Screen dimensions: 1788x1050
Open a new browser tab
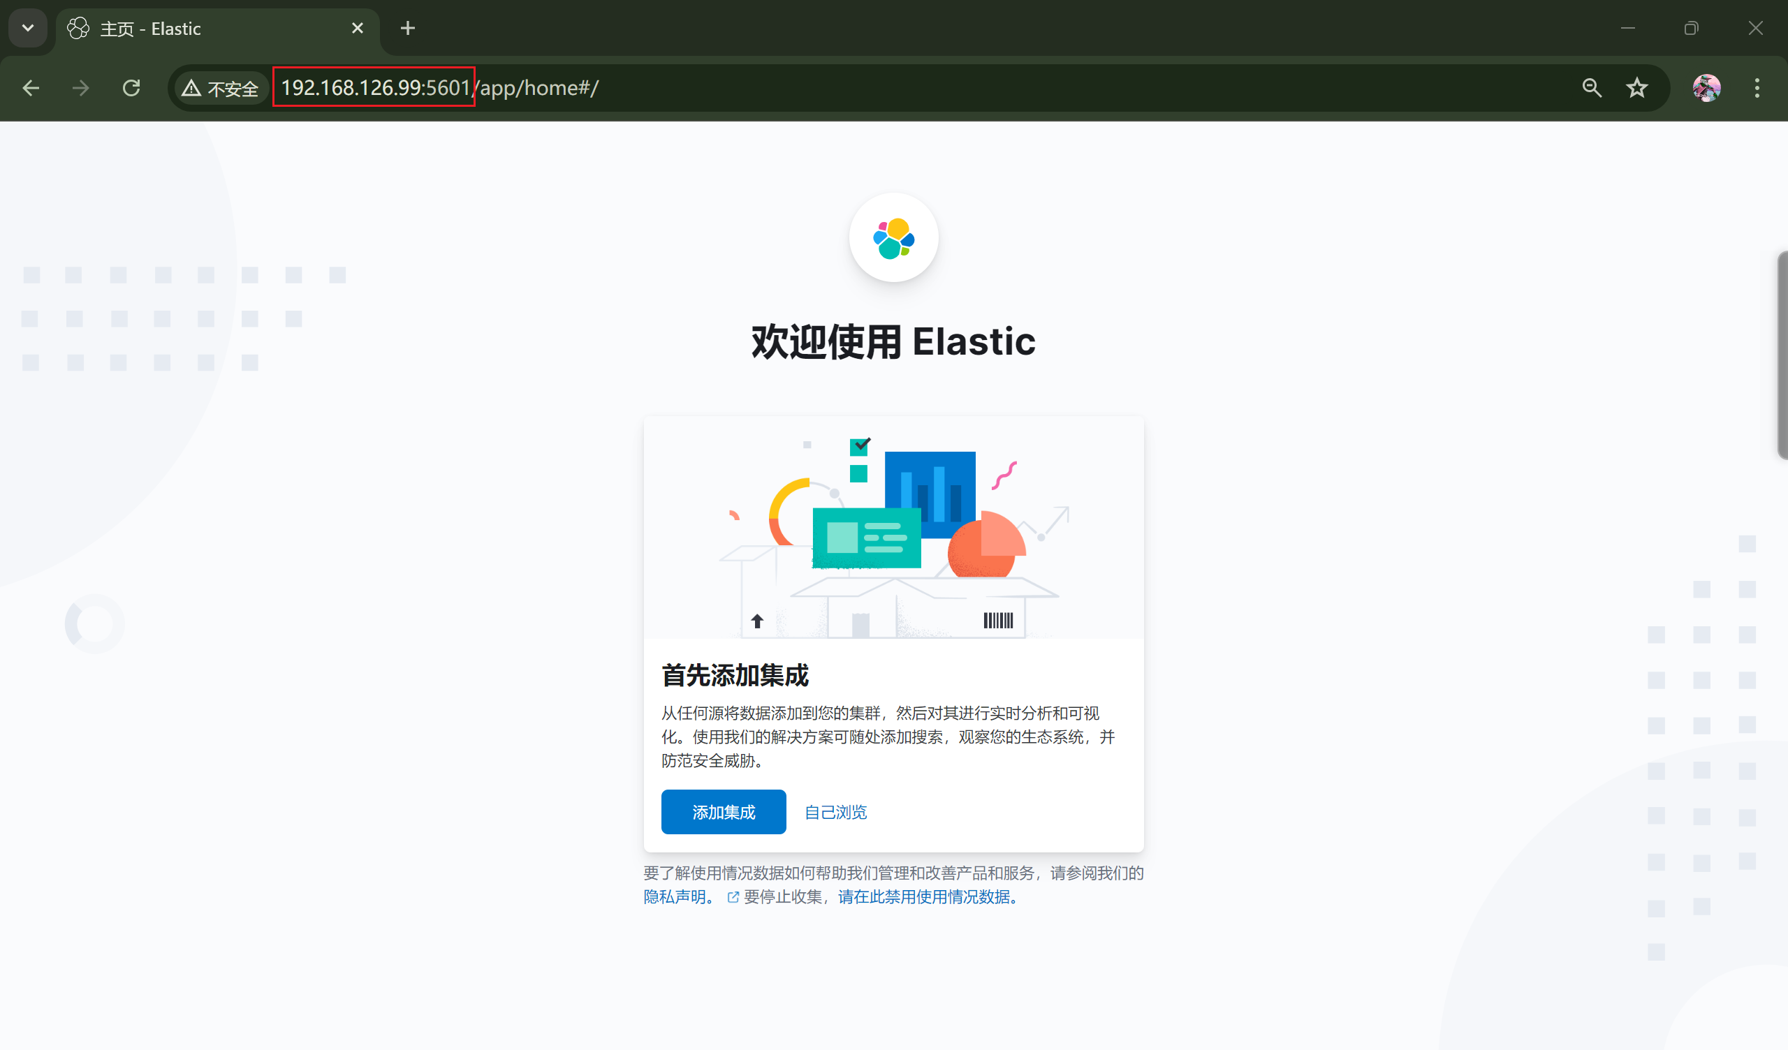407,29
